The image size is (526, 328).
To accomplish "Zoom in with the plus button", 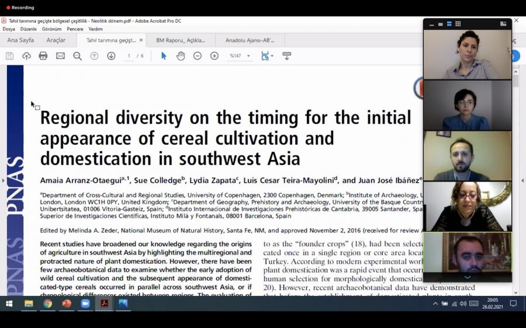I will 214,56.
